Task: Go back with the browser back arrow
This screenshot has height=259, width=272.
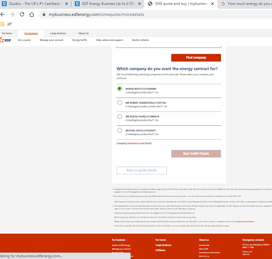Action: click(x=2, y=14)
